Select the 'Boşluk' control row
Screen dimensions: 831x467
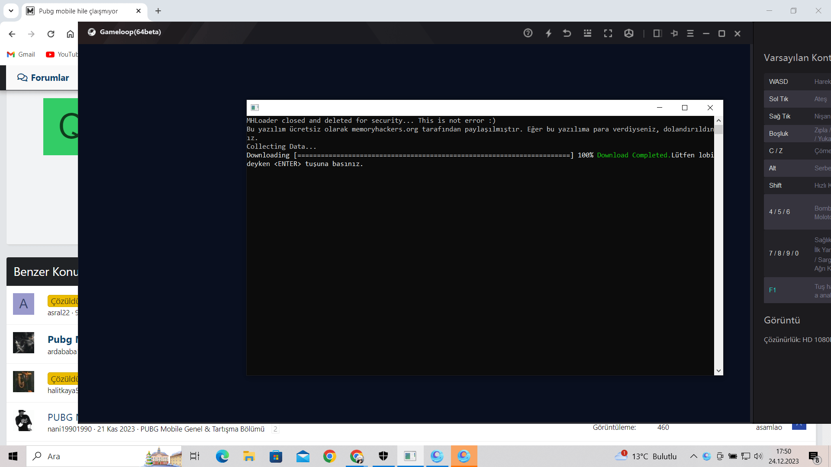[x=797, y=134]
